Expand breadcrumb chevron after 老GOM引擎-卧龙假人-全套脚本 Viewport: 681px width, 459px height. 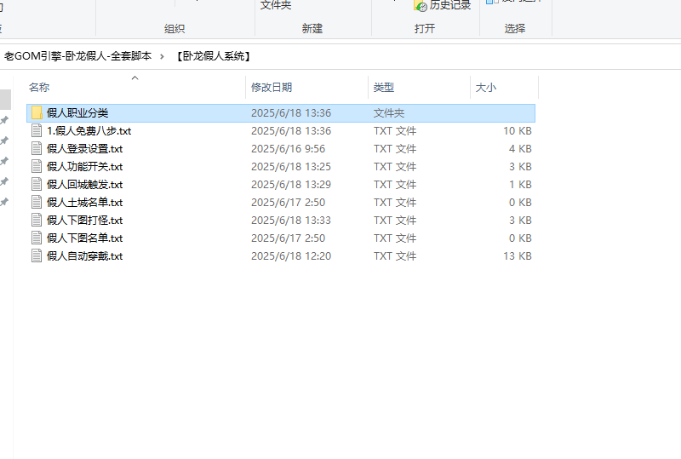(163, 56)
